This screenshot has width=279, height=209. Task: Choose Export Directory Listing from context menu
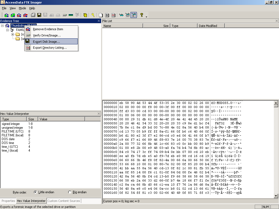tap(51, 48)
